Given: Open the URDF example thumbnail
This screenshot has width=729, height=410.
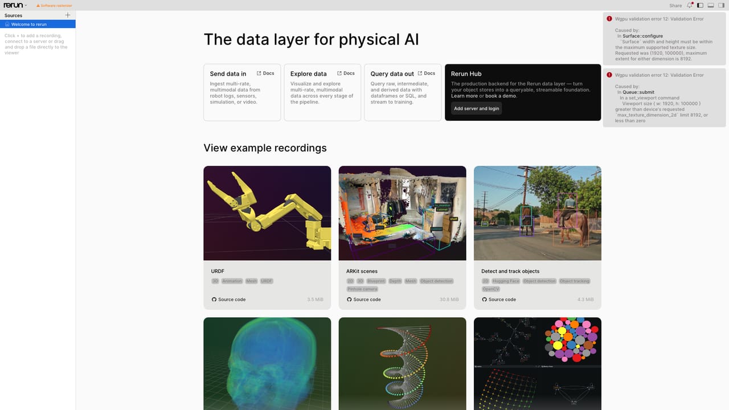Looking at the screenshot, I should pyautogui.click(x=267, y=213).
